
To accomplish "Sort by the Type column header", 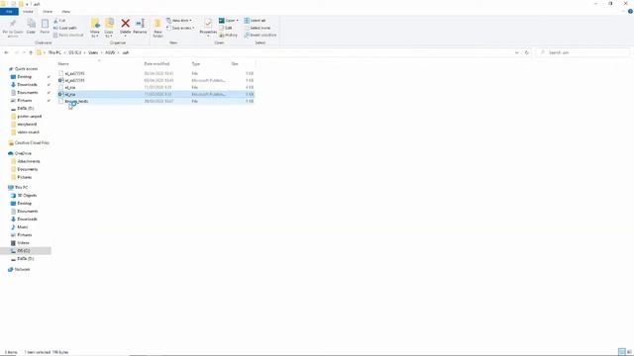I will [x=196, y=63].
